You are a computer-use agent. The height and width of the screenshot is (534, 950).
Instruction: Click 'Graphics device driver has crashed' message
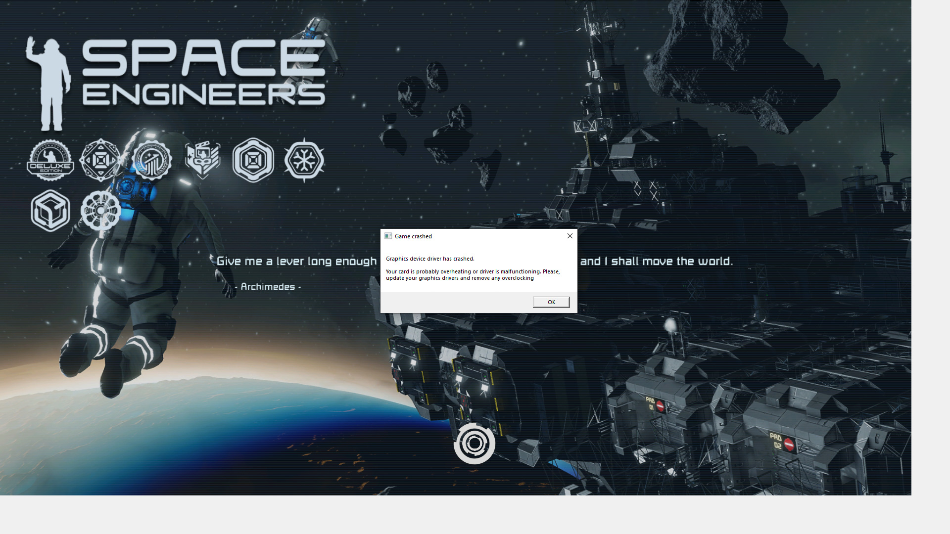click(x=430, y=259)
